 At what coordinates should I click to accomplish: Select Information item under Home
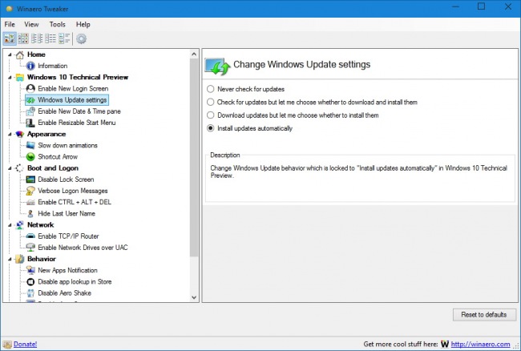[x=52, y=66]
